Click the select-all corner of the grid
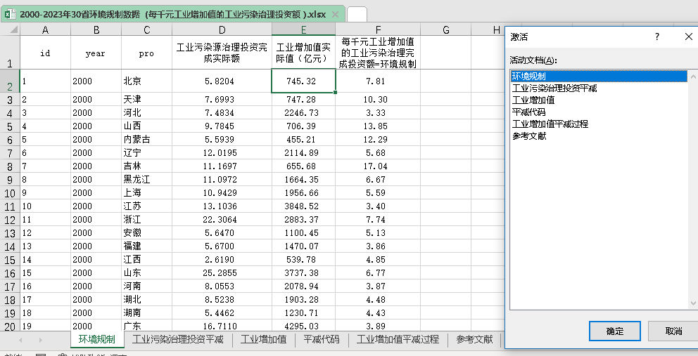Screen dimensions: 698x356 (10, 29)
